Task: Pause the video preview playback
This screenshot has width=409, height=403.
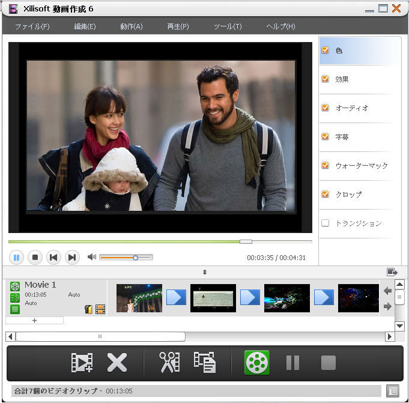Action: (x=16, y=258)
